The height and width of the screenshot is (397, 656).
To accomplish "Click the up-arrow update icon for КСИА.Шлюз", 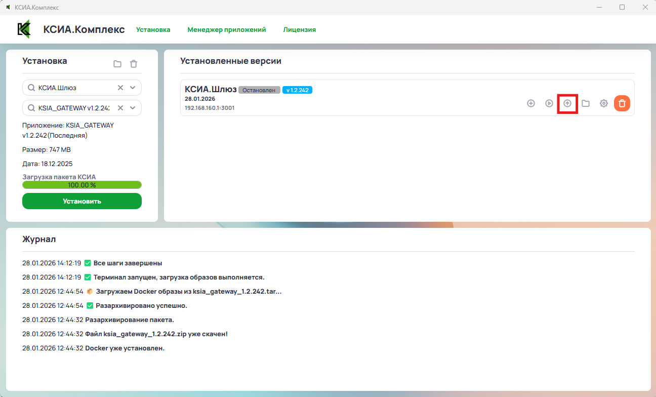I will tap(567, 103).
